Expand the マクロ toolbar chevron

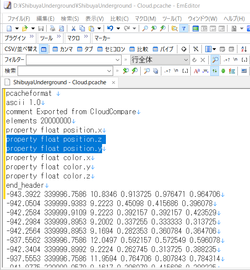86,36
